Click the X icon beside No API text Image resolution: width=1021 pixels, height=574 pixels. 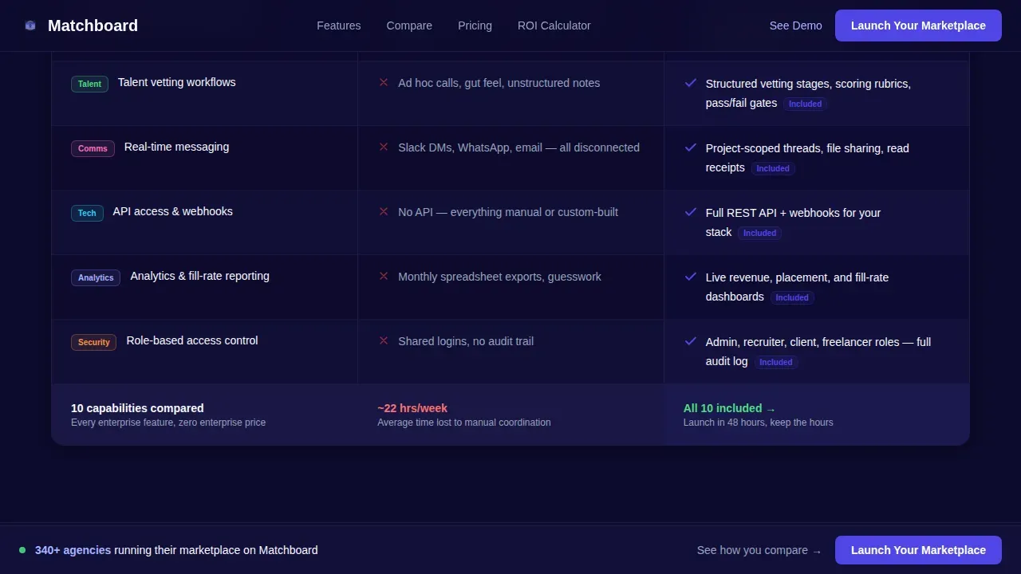(384, 211)
